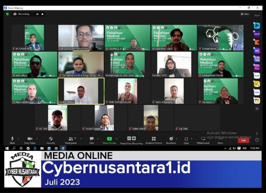The image size is (266, 193).
Task: Select Kartini 1972 video tile
Action: tap(174, 64)
